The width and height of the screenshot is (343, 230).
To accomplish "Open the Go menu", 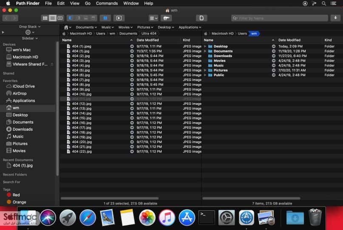I will [88, 3].
